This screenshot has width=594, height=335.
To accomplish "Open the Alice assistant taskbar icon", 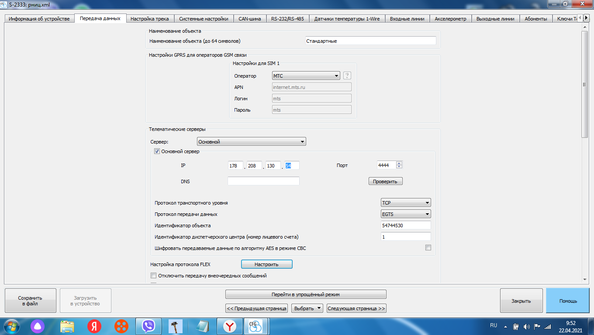I will point(38,326).
